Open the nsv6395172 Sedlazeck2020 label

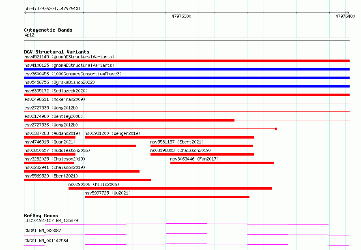coord(56,91)
